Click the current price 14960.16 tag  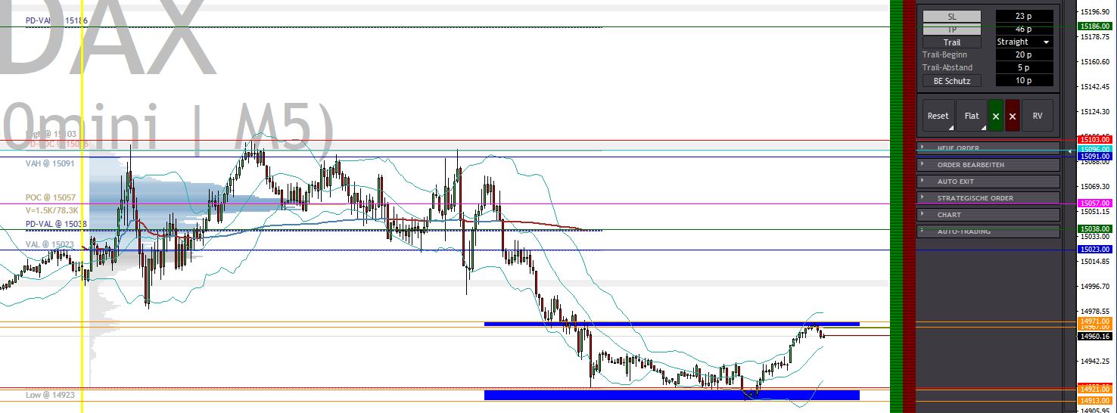[1095, 337]
